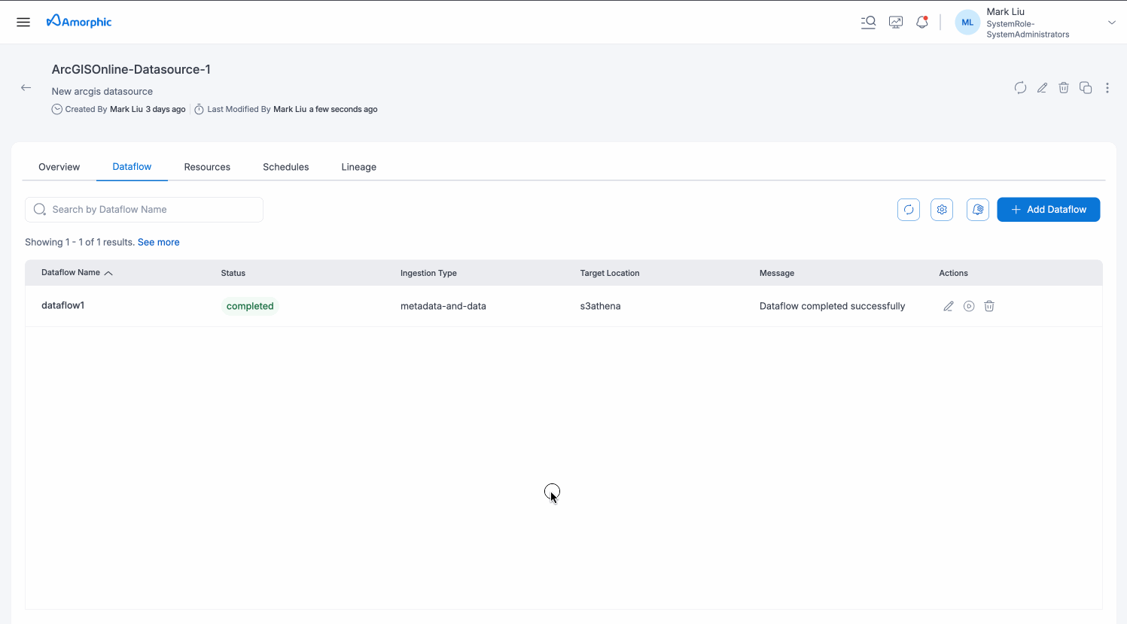The image size is (1127, 624).
Task: Sort by the Dataflow Name column arrow
Action: [108, 273]
